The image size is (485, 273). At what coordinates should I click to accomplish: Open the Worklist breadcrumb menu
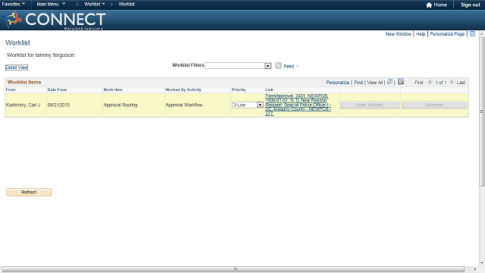click(95, 5)
